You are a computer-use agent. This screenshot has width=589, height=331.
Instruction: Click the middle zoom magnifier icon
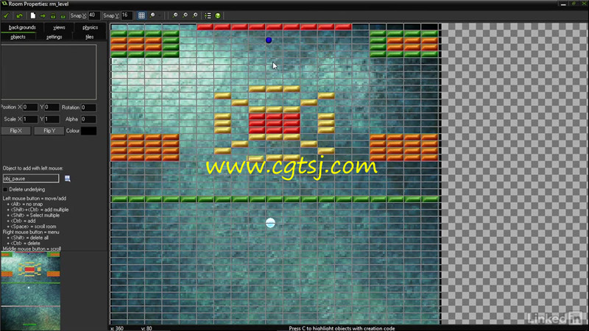185,15
